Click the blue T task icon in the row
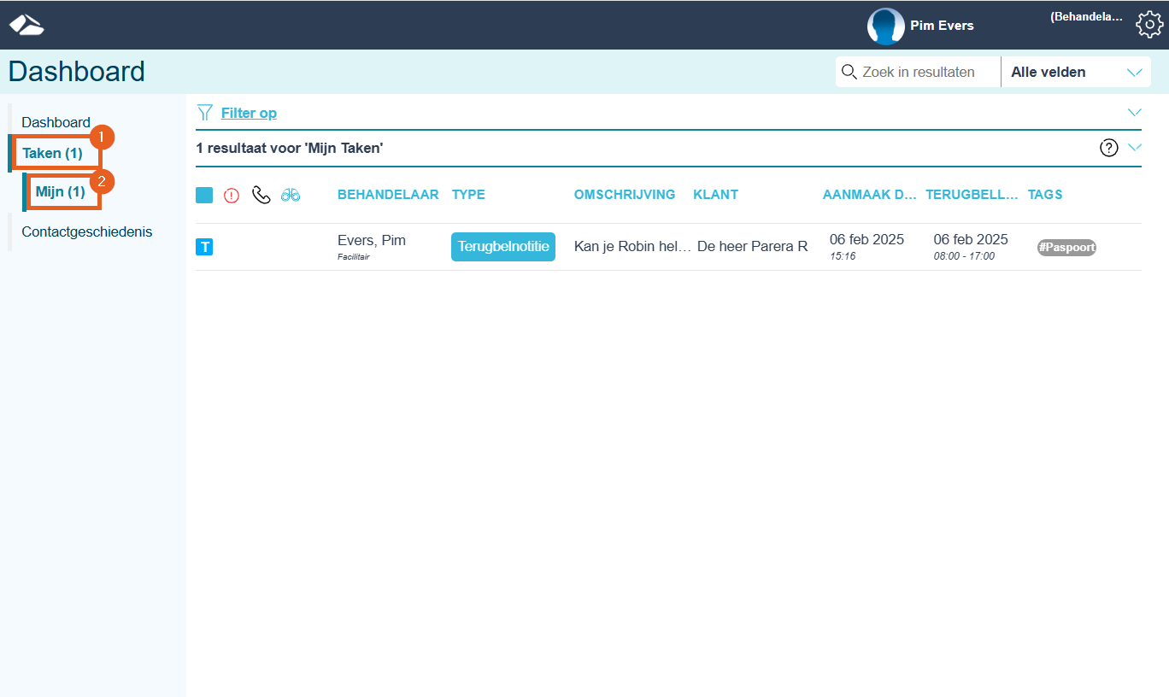Viewport: 1169px width, 697px height. pos(204,247)
